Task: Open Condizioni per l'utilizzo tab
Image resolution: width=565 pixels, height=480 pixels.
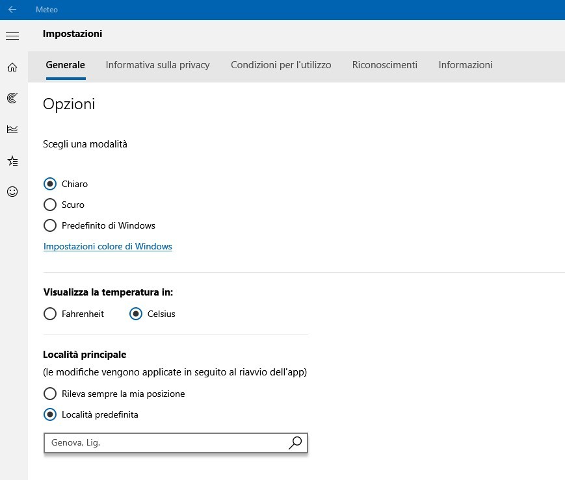Action: [281, 65]
